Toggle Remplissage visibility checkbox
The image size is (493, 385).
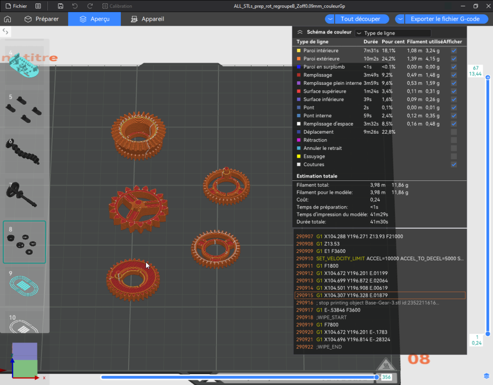[x=454, y=75]
